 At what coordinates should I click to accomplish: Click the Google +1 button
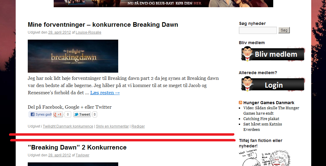coord(58,114)
